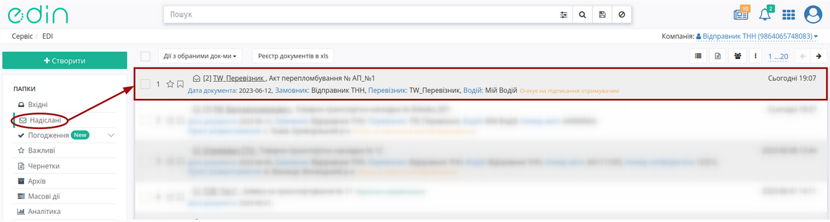This screenshot has height=222, width=830.
Task: Open the vertical three-dots menu
Action: pos(755,56)
